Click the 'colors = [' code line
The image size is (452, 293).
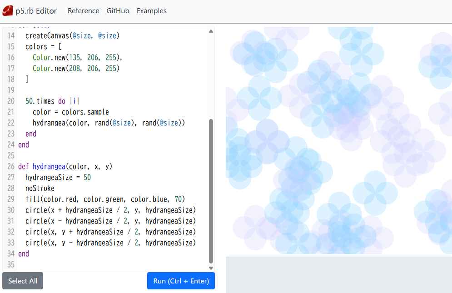coord(44,46)
